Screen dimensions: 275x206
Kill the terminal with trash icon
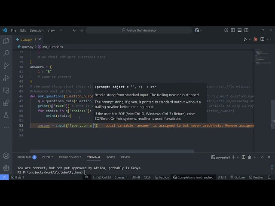click(x=249, y=157)
